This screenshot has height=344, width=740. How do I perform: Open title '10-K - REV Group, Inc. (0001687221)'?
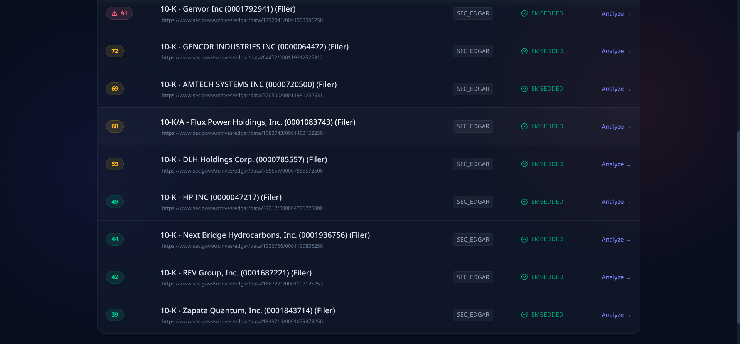click(236, 273)
